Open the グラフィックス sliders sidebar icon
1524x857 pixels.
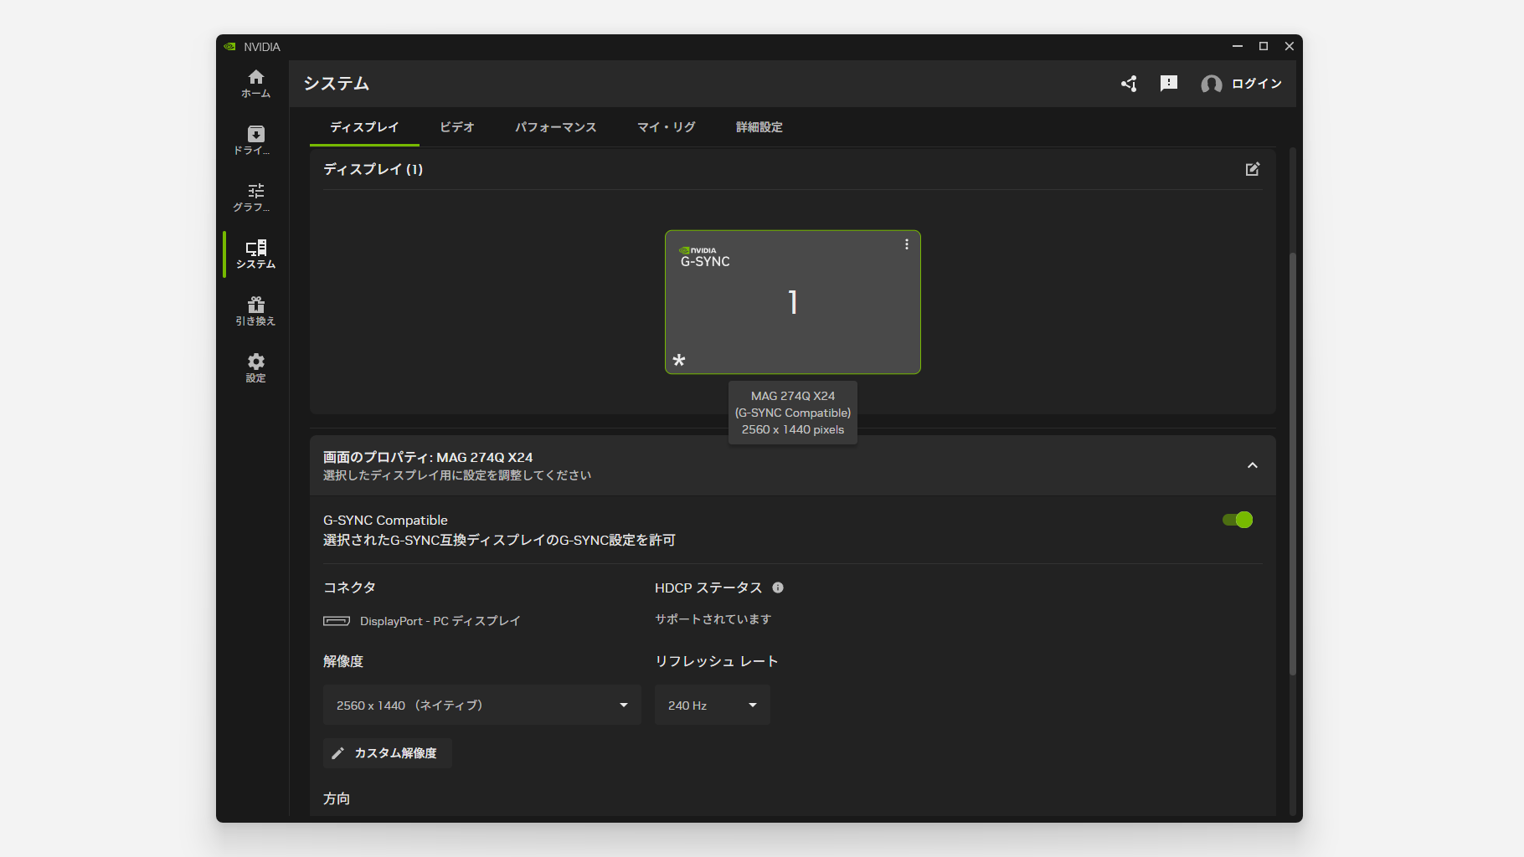pos(255,197)
